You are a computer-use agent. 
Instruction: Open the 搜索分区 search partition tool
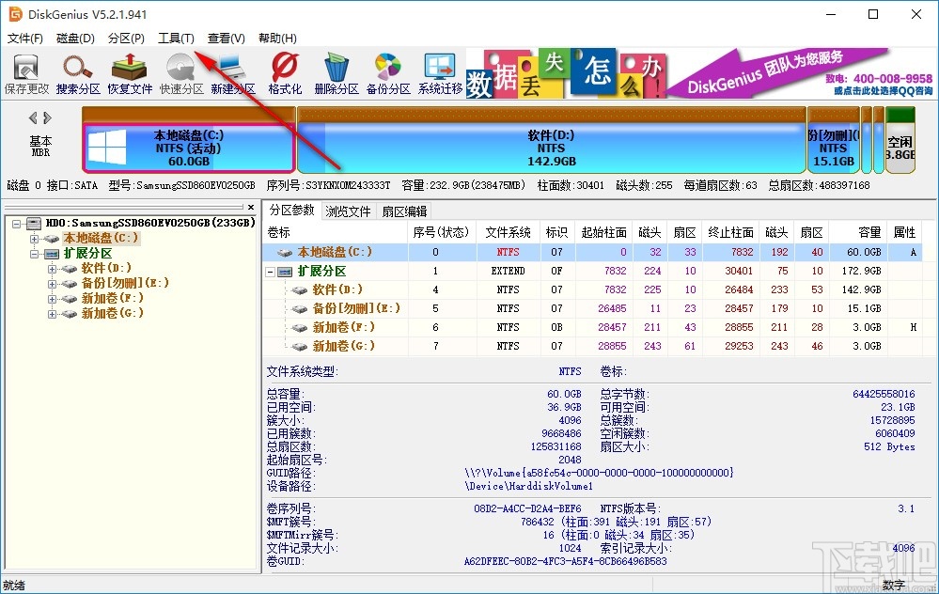pyautogui.click(x=78, y=73)
